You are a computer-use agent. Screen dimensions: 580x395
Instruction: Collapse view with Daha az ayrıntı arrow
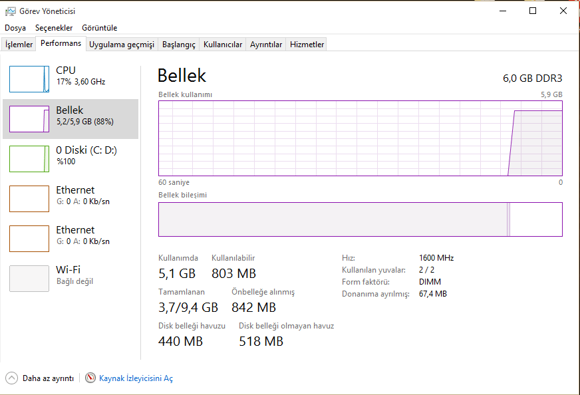(12, 378)
